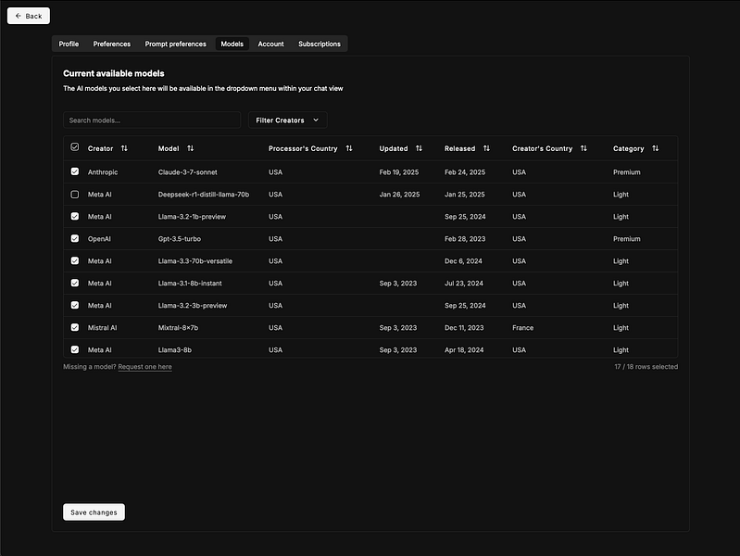The width and height of the screenshot is (740, 556).
Task: Click Save changes button
Action: point(94,512)
